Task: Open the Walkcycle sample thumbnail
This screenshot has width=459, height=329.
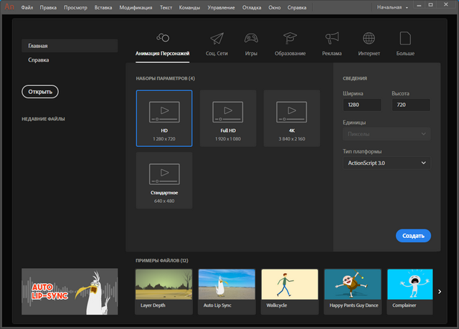Action: (x=290, y=291)
